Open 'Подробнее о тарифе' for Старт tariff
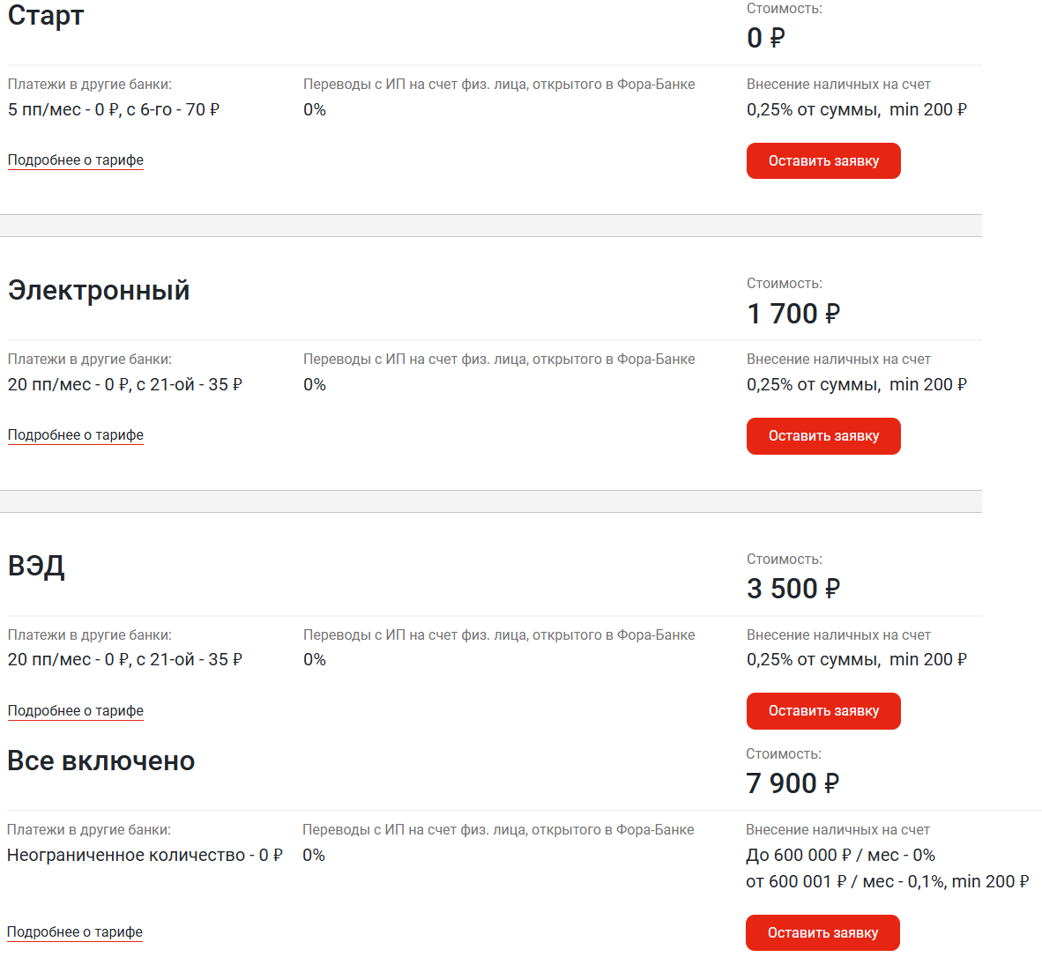1042x957 pixels. 75,160
